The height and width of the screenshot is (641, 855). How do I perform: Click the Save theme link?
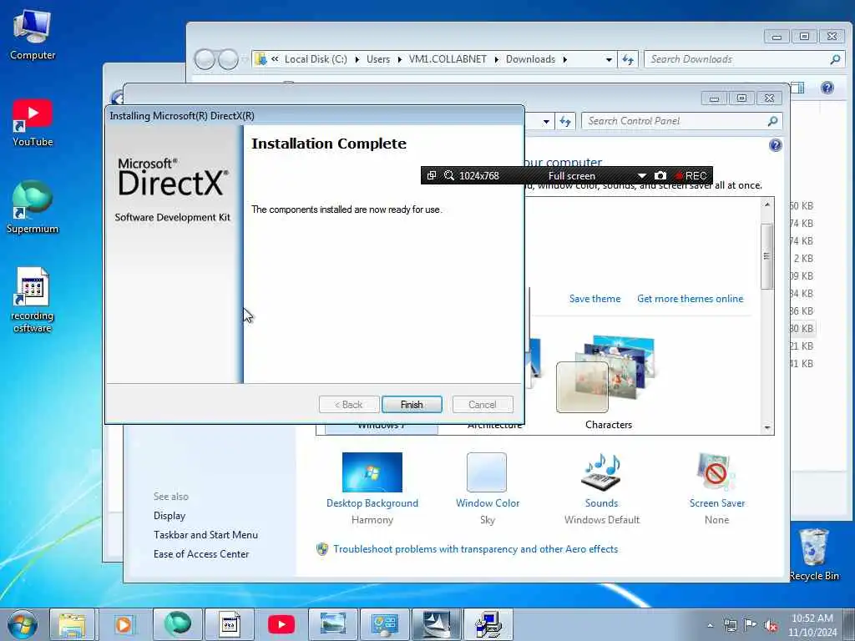(x=594, y=299)
